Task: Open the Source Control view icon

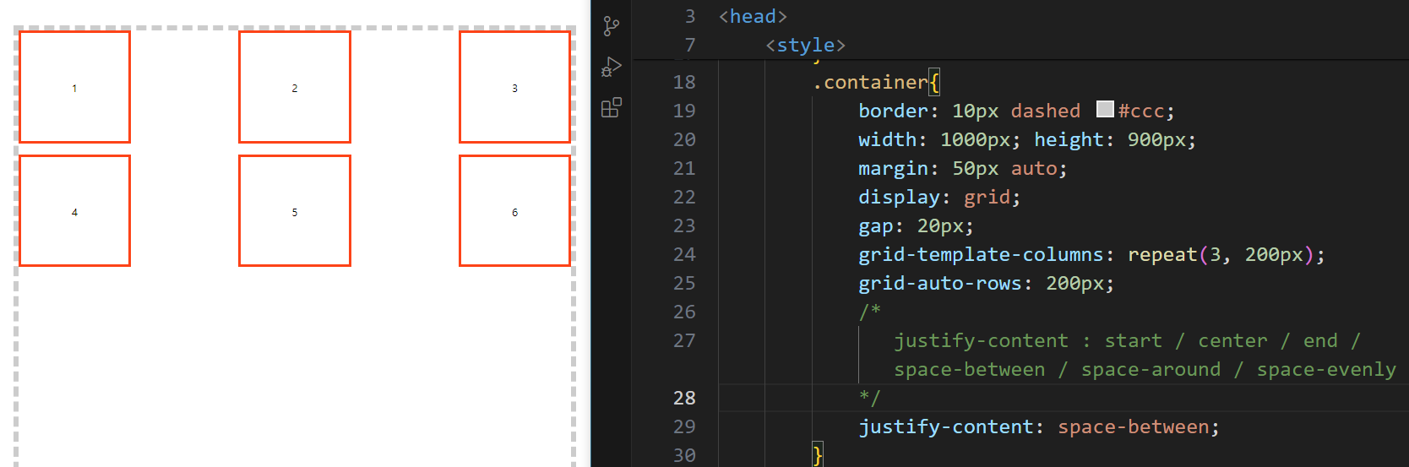Action: click(612, 26)
